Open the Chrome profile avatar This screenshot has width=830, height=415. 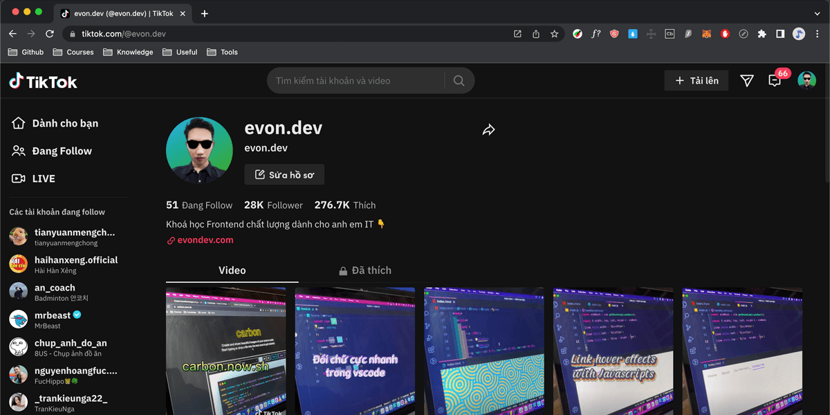(799, 34)
